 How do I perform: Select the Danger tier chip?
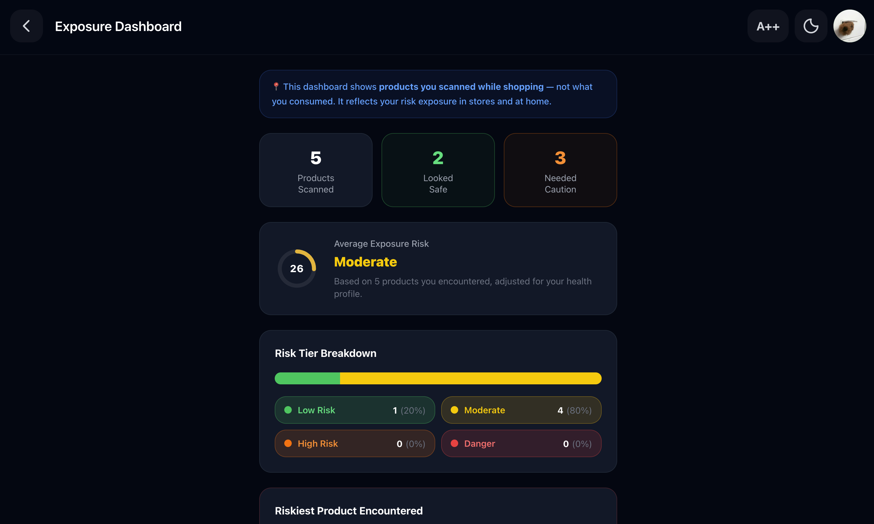point(521,443)
